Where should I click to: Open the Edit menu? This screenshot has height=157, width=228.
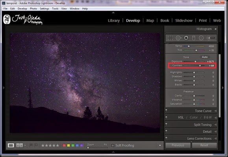13,9
